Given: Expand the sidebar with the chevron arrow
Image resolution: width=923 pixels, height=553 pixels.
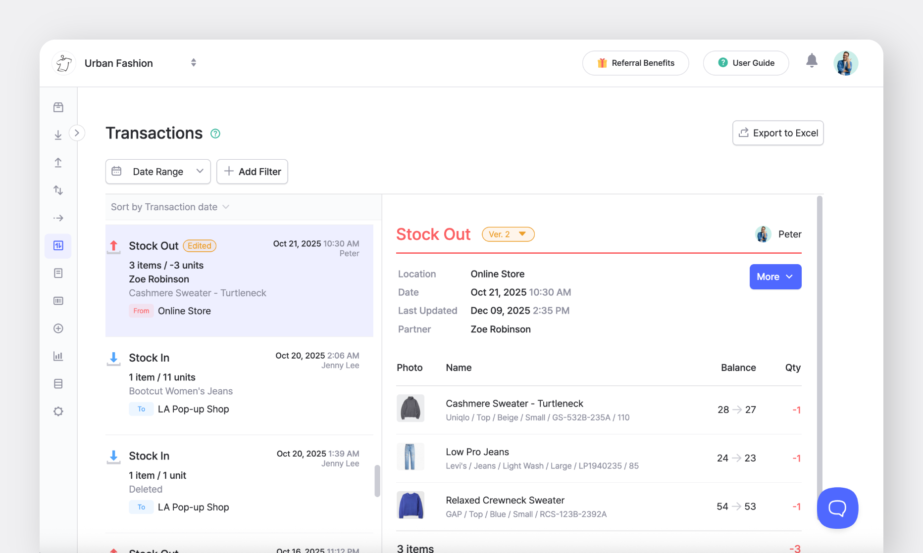Looking at the screenshot, I should [77, 133].
